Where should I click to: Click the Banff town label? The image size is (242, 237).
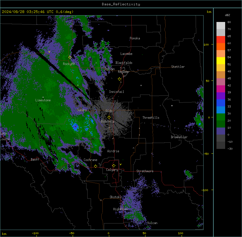coord(35,160)
